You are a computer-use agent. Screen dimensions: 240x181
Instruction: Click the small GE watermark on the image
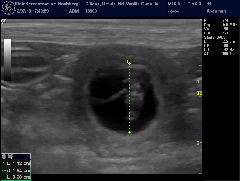(4, 22)
